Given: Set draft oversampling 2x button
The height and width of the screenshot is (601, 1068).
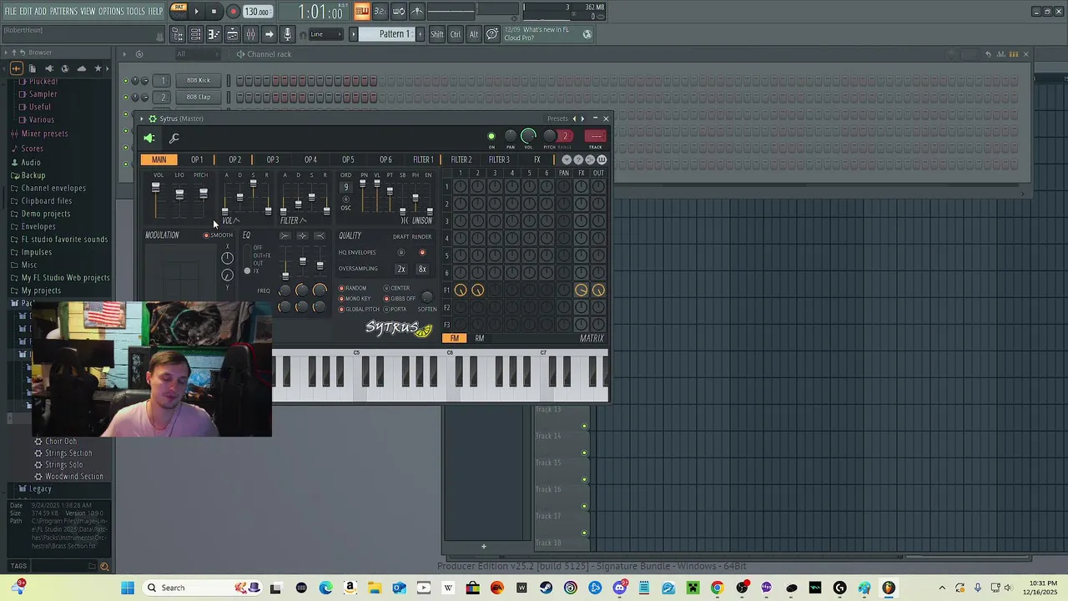Looking at the screenshot, I should (401, 269).
